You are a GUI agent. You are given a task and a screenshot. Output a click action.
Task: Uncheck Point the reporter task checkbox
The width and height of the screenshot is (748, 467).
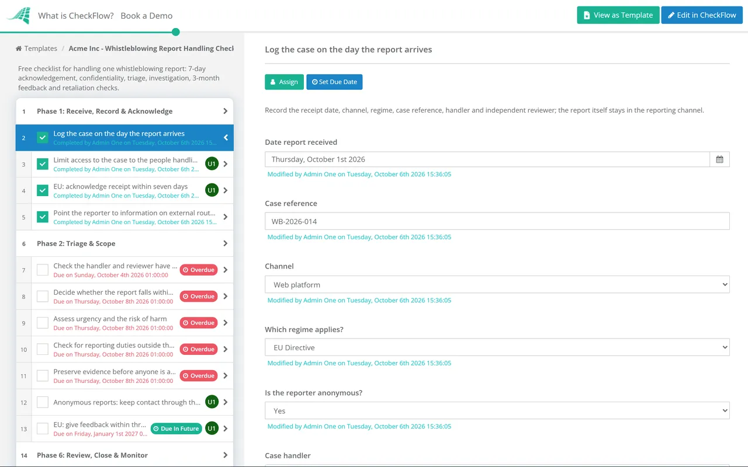click(x=43, y=217)
